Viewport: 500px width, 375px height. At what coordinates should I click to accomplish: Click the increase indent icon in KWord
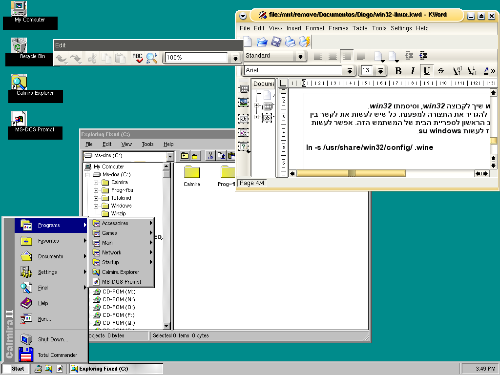[423, 56]
